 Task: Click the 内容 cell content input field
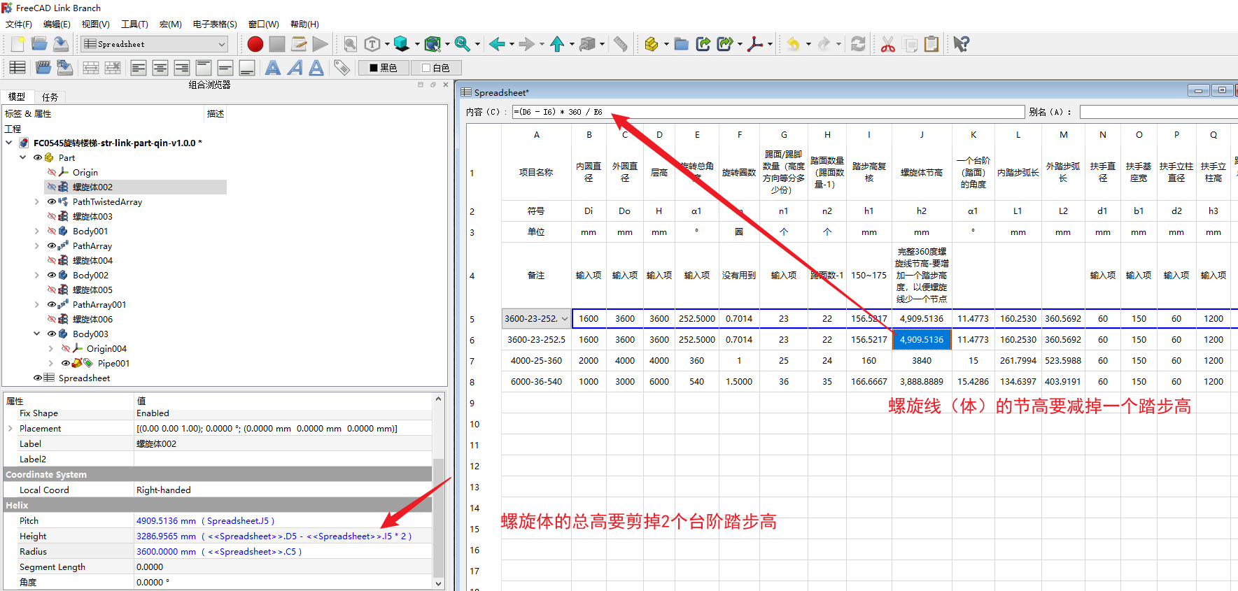[x=768, y=112]
